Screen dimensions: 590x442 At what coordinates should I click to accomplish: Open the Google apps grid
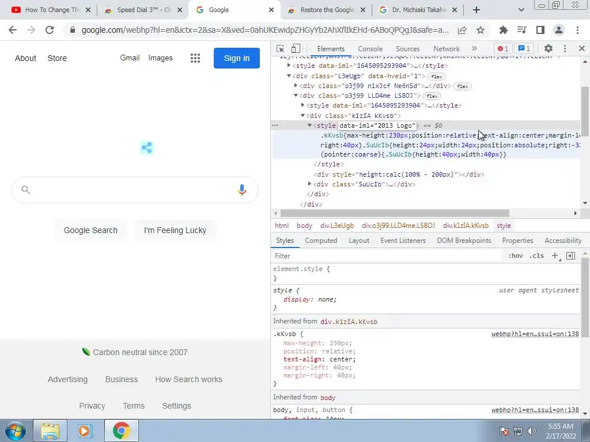[195, 58]
